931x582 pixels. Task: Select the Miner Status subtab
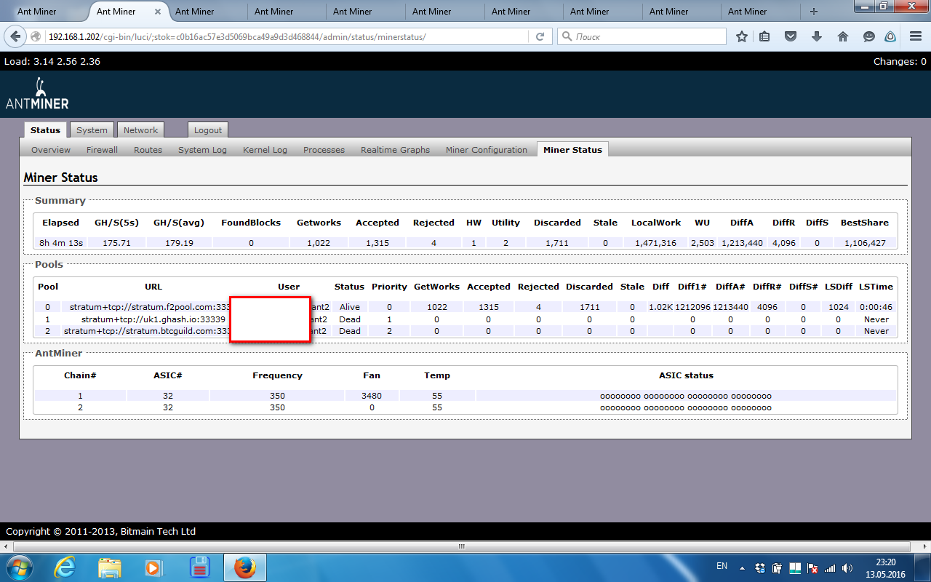click(x=572, y=150)
